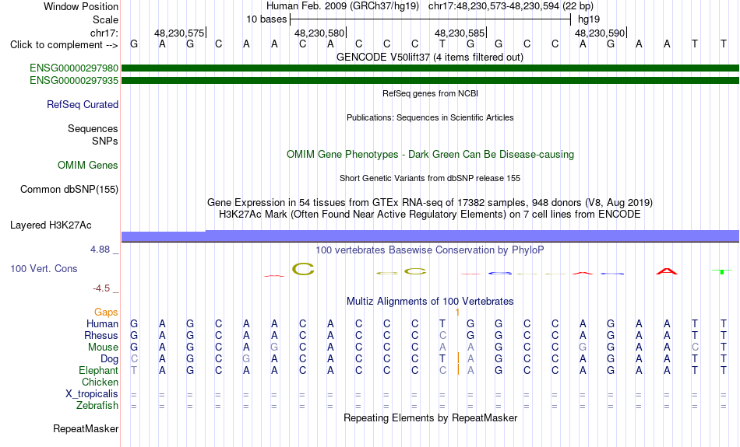Click the 48,230,585 ruler position
Image resolution: width=740 pixels, height=447 pixels.
click(x=460, y=33)
